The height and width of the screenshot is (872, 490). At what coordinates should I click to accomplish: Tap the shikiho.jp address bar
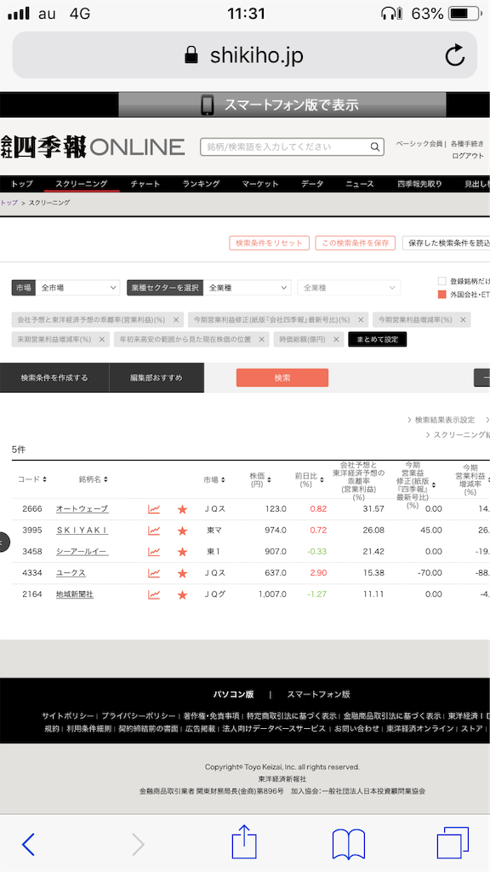pos(244,55)
